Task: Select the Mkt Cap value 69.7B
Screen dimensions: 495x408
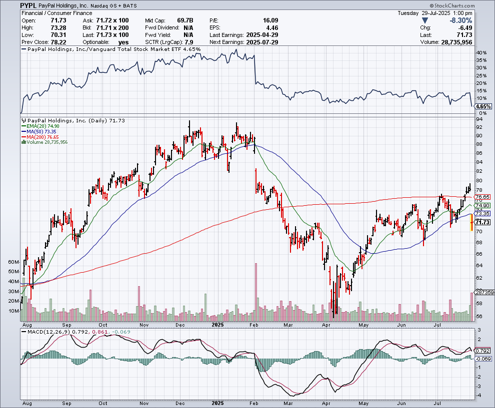Action: click(x=185, y=20)
